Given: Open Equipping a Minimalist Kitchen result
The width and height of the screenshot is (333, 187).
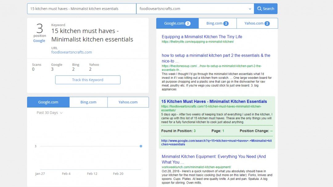Looking at the screenshot, I should click(202, 37).
